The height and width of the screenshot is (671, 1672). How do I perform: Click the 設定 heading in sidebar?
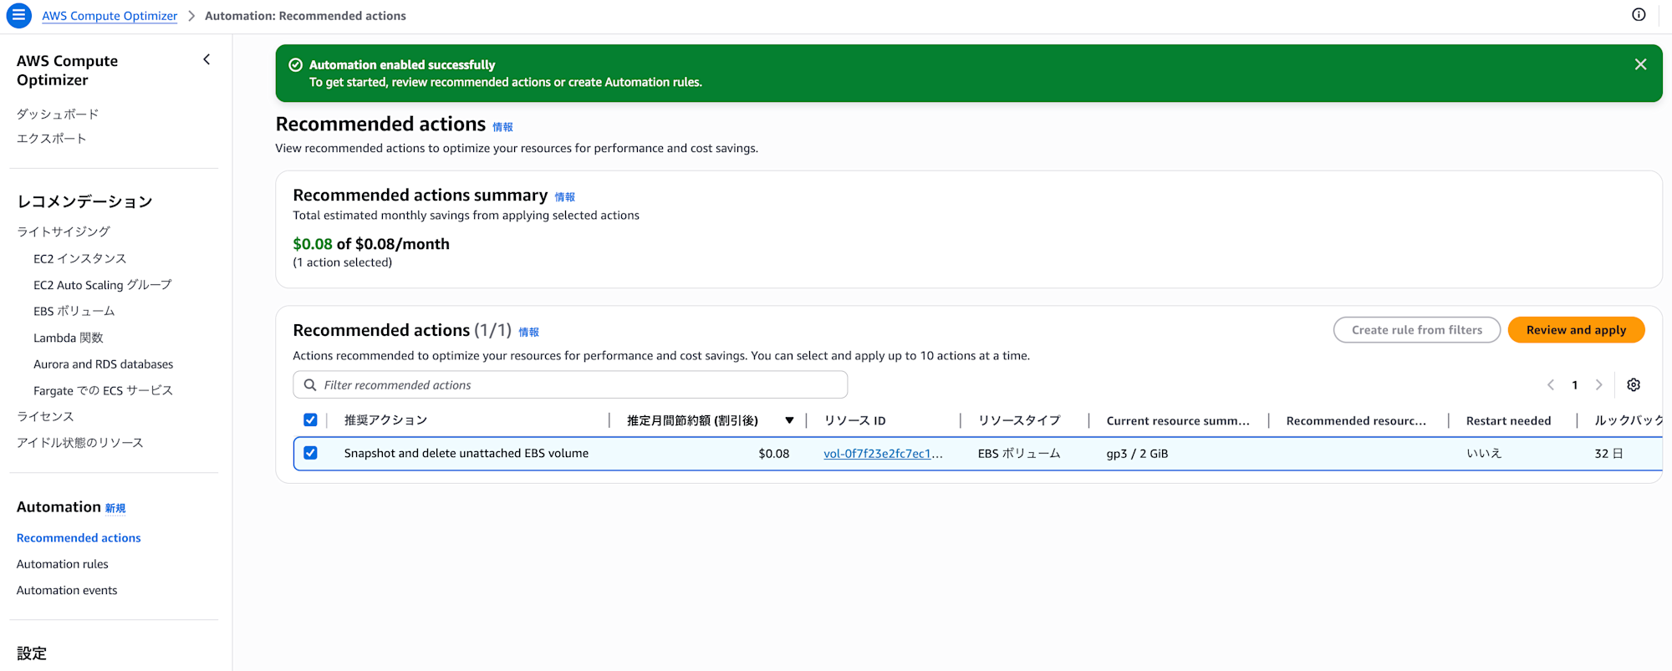(32, 653)
